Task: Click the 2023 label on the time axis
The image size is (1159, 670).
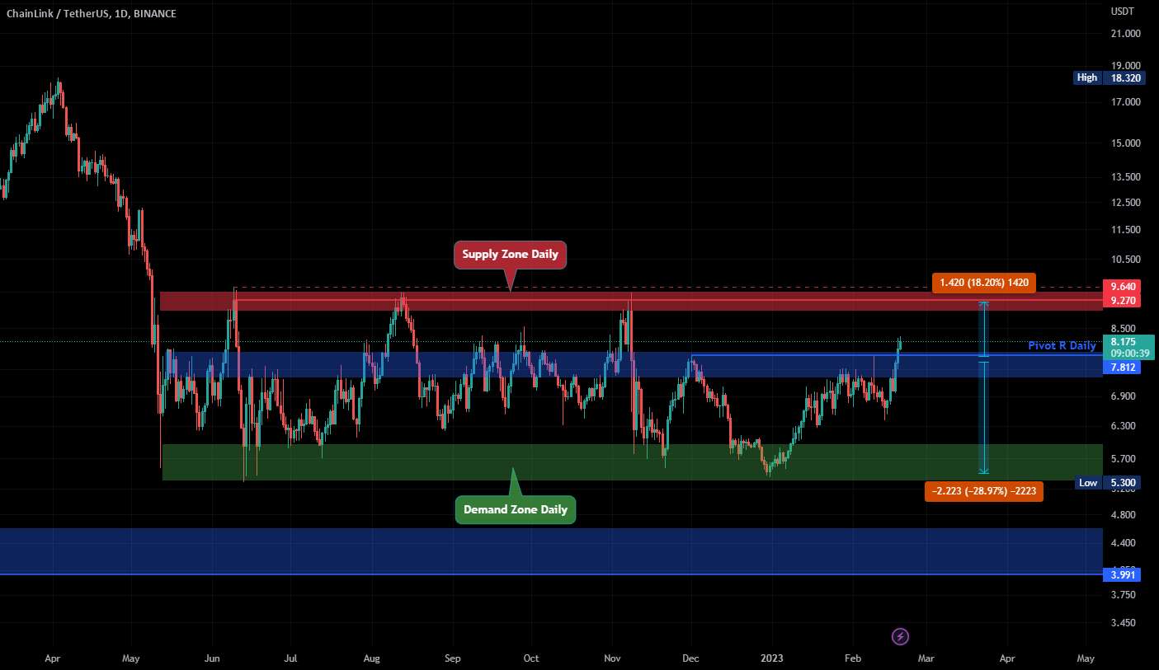Action: pyautogui.click(x=771, y=658)
